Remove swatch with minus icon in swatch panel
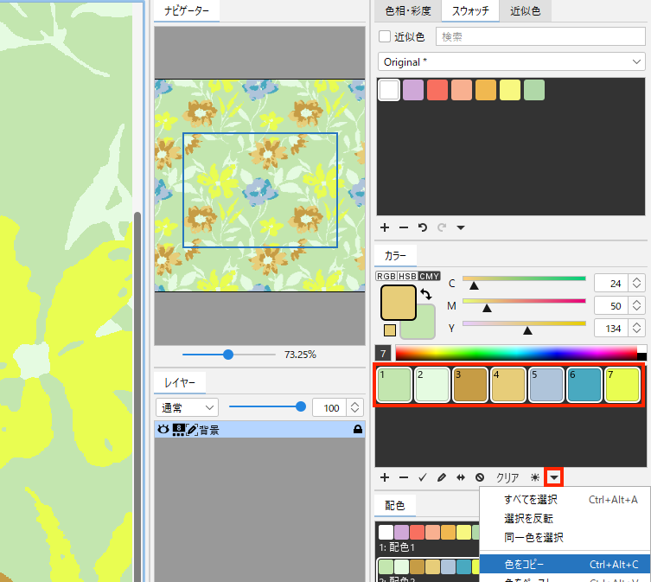The image size is (651, 582). [x=404, y=227]
